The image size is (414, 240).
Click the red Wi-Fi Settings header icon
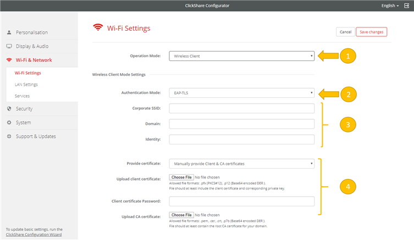[x=98, y=27]
